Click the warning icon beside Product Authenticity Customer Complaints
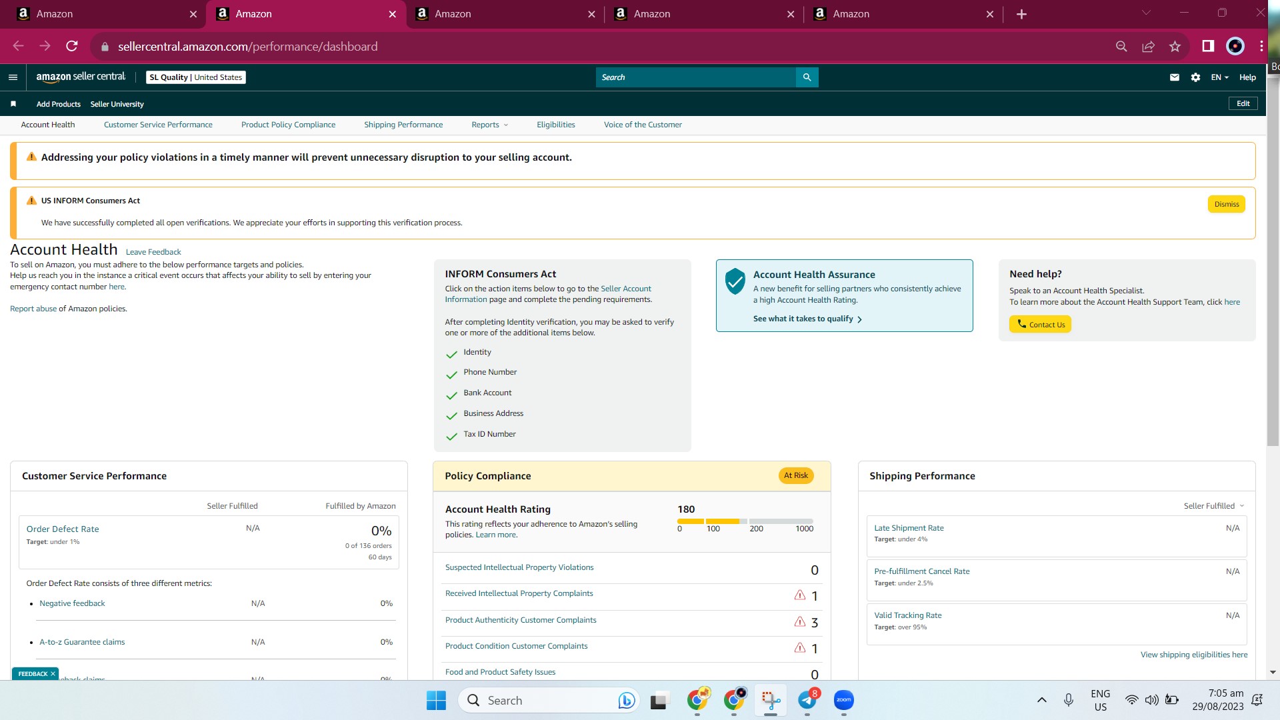Screen dimensions: 1280x720 tap(800, 621)
